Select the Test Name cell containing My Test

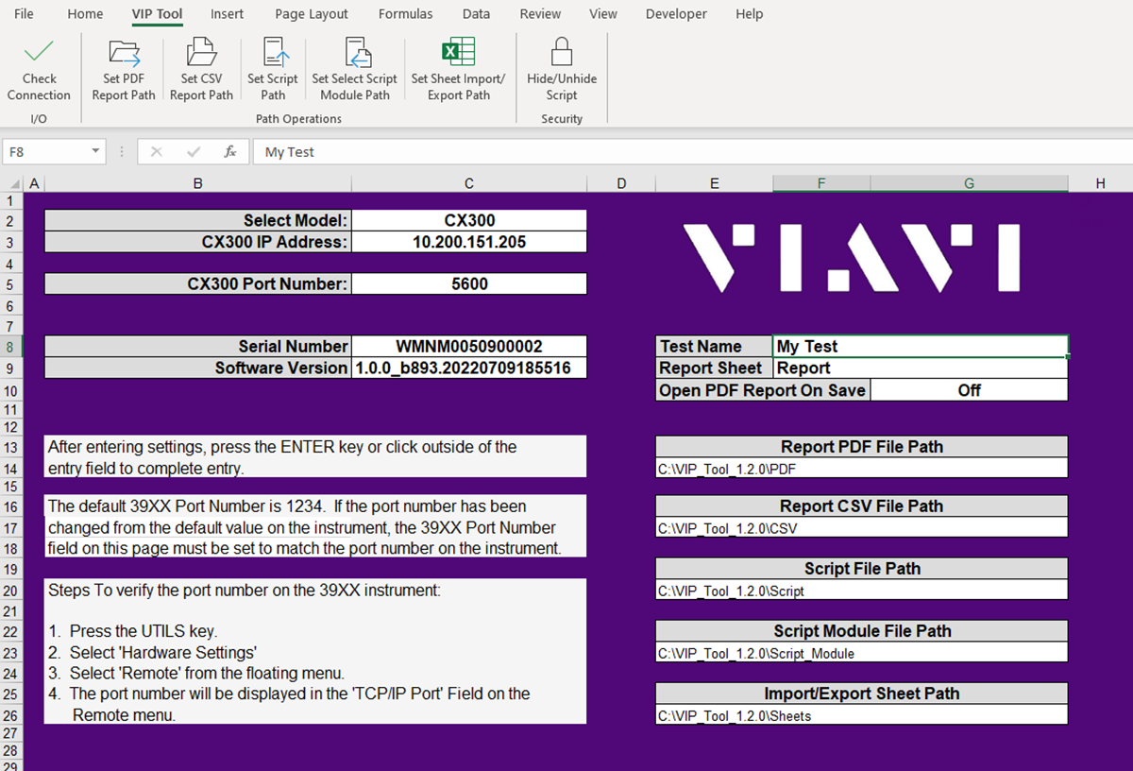919,346
